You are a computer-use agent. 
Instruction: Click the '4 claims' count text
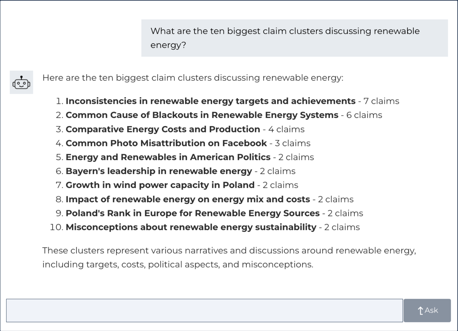(286, 129)
